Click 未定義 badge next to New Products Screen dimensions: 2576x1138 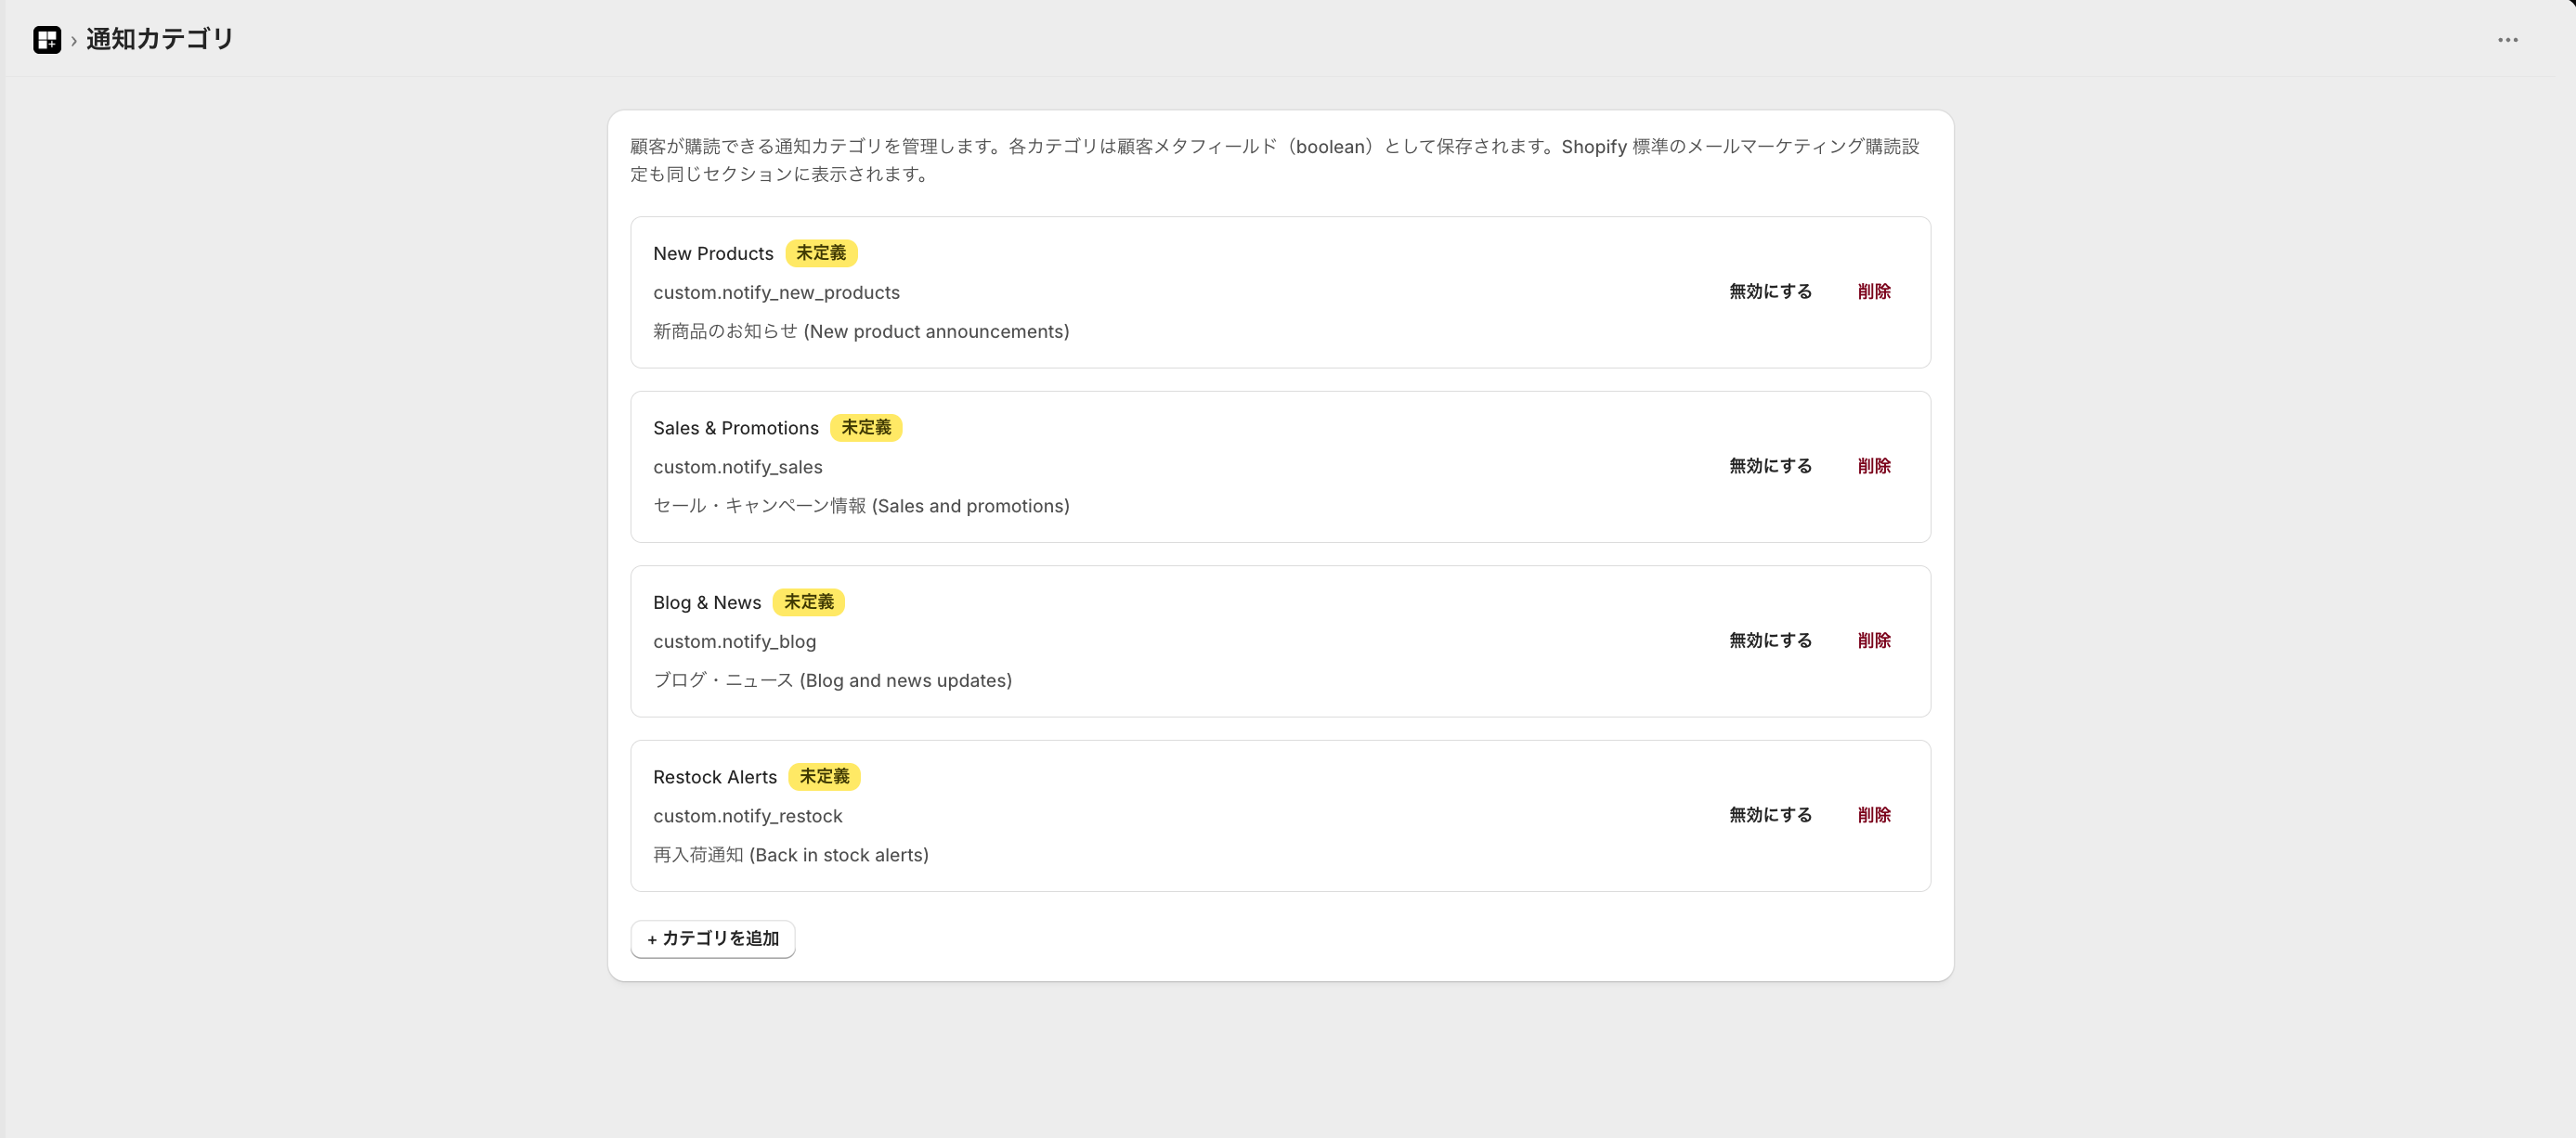(x=821, y=253)
